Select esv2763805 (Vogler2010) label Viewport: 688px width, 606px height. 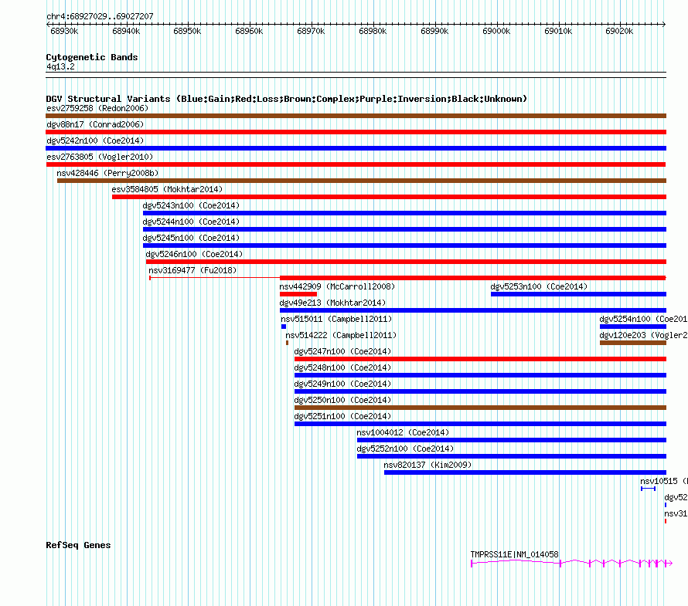[x=100, y=157]
